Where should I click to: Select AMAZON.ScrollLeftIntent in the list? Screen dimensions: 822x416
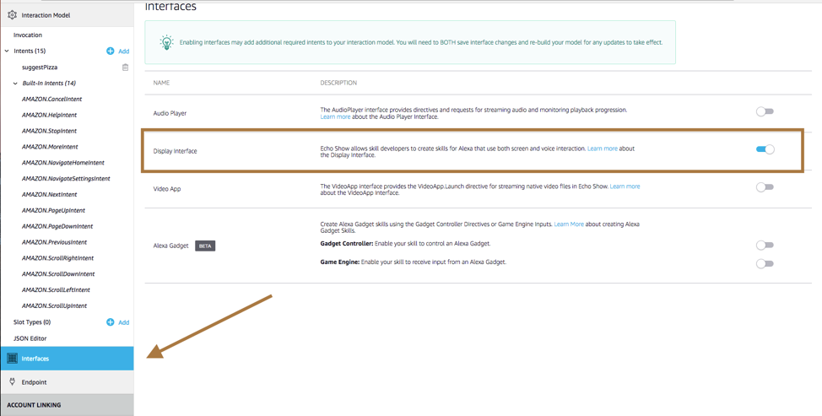tap(56, 289)
